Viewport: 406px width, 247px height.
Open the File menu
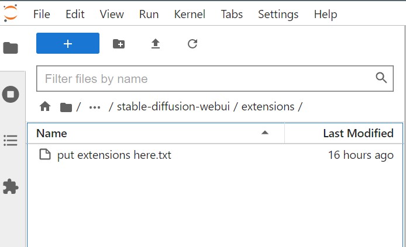click(42, 14)
